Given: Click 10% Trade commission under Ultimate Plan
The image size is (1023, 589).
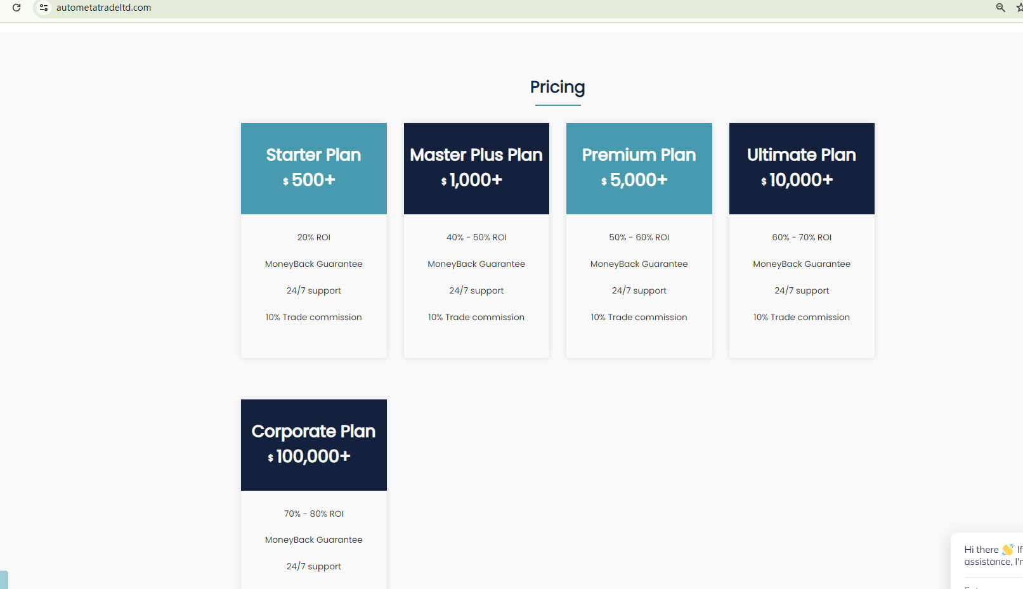Looking at the screenshot, I should click(802, 317).
